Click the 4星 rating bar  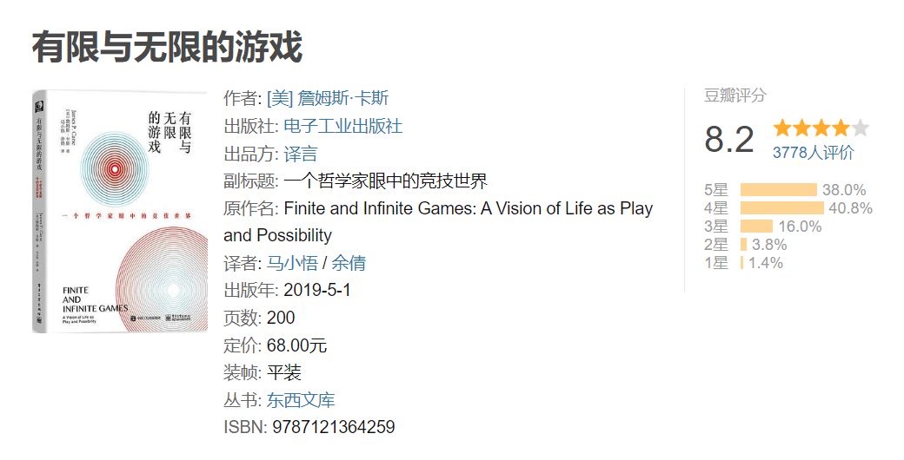781,207
